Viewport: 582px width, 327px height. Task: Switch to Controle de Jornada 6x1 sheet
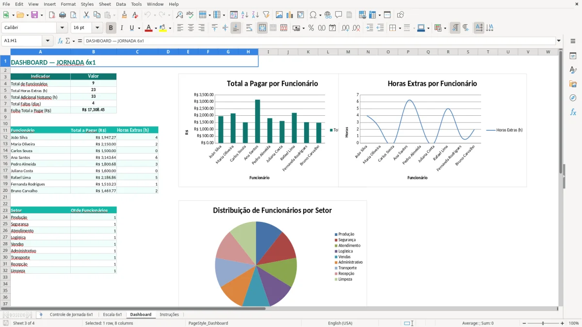click(x=71, y=314)
